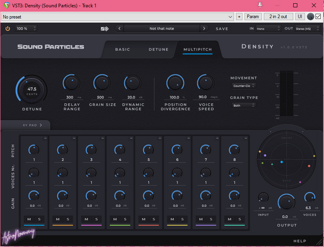Open the IN Mono channel dropdown

[x=268, y=29]
